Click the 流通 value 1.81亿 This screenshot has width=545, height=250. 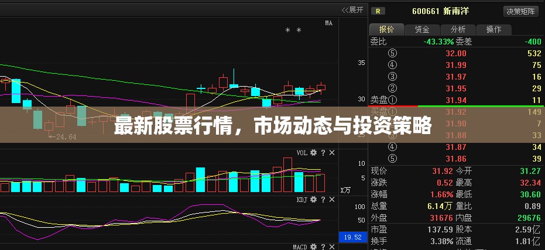click(x=528, y=241)
